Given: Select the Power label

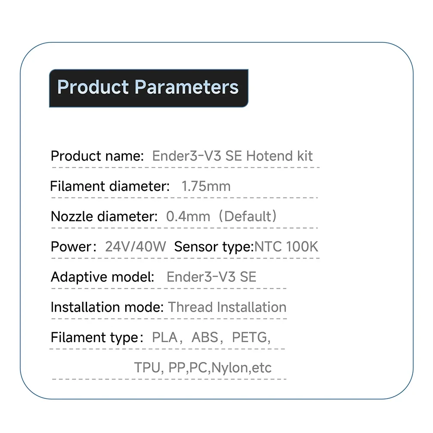Looking at the screenshot, I should pos(74,247).
